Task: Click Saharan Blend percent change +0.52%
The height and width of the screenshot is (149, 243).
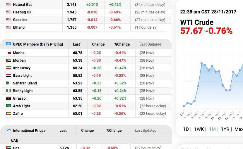Action: coord(120,83)
